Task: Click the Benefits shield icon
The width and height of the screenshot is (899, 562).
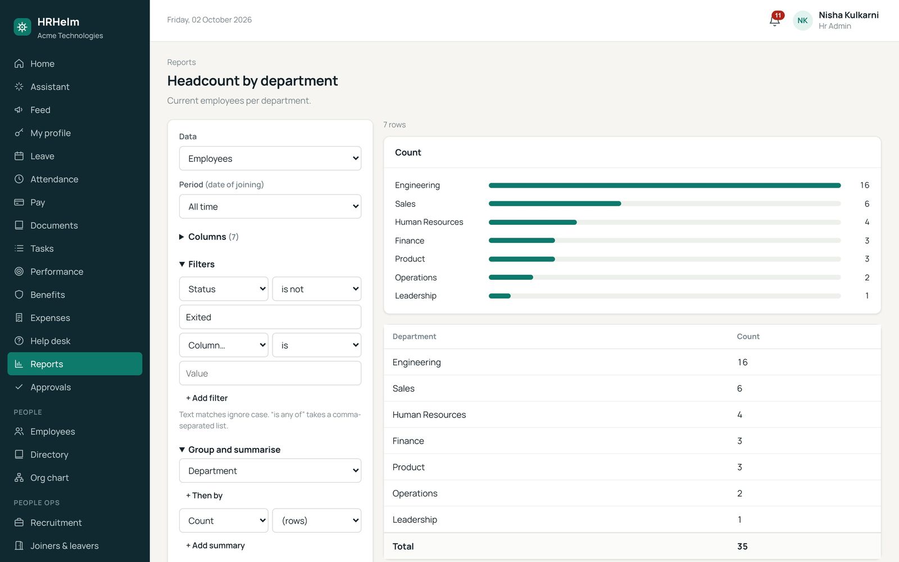Action: [x=19, y=294]
